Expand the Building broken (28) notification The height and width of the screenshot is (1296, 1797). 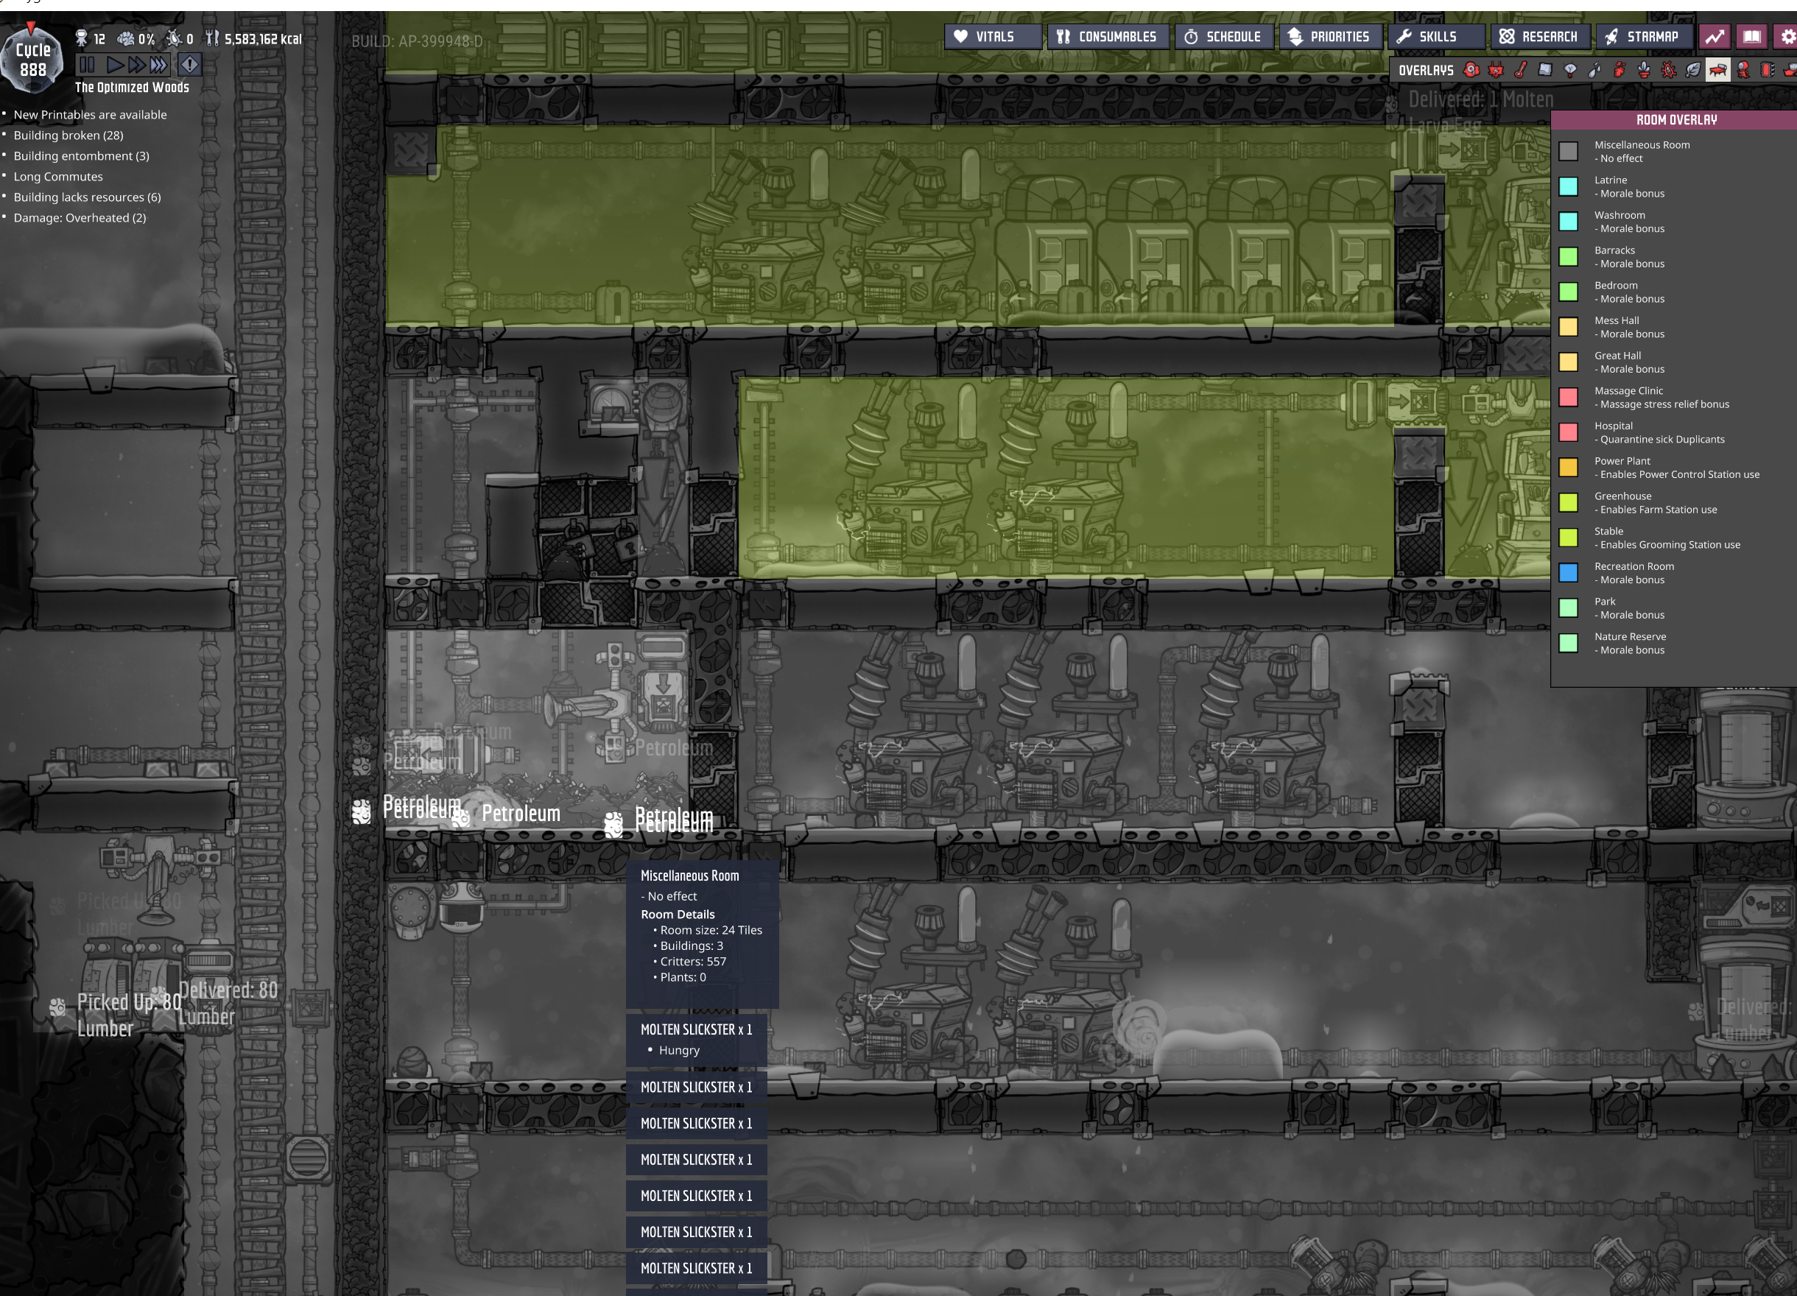click(68, 135)
